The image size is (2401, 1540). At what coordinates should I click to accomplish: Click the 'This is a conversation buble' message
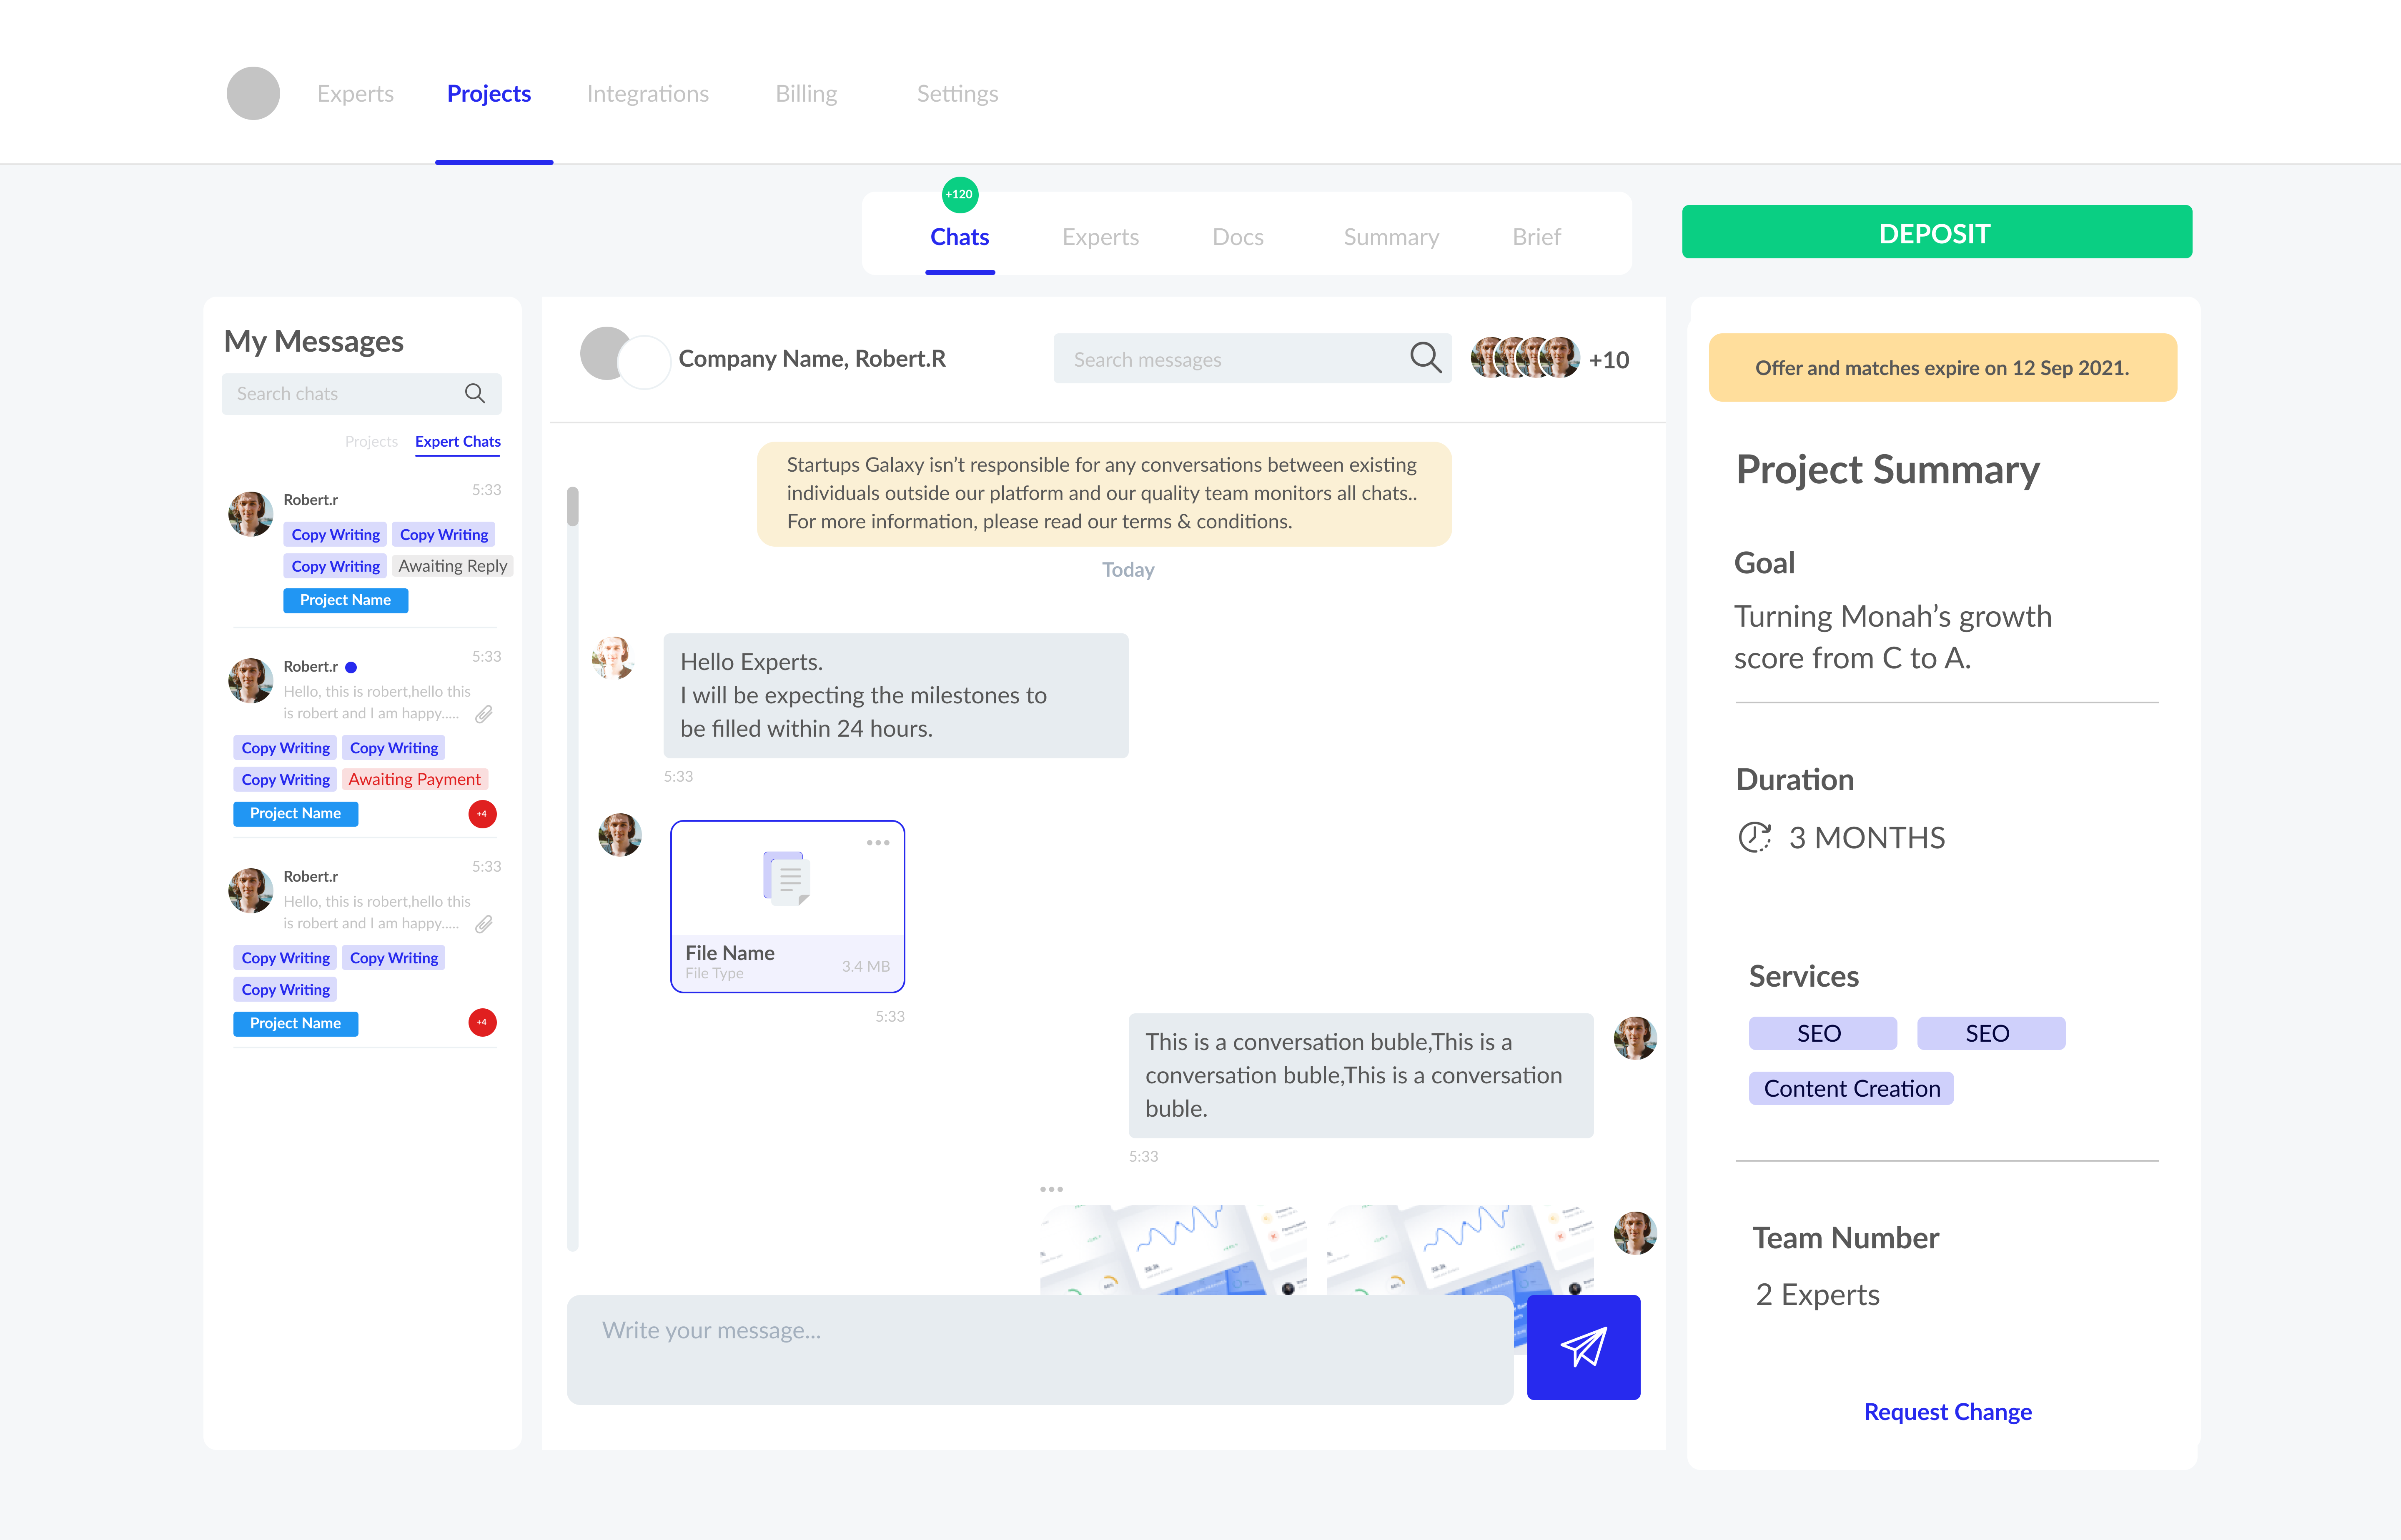[1361, 1075]
